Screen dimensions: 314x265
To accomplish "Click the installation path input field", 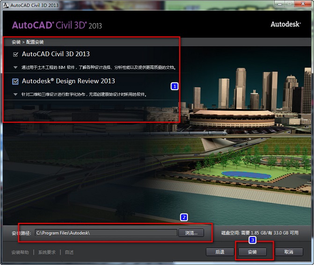I will [106, 233].
